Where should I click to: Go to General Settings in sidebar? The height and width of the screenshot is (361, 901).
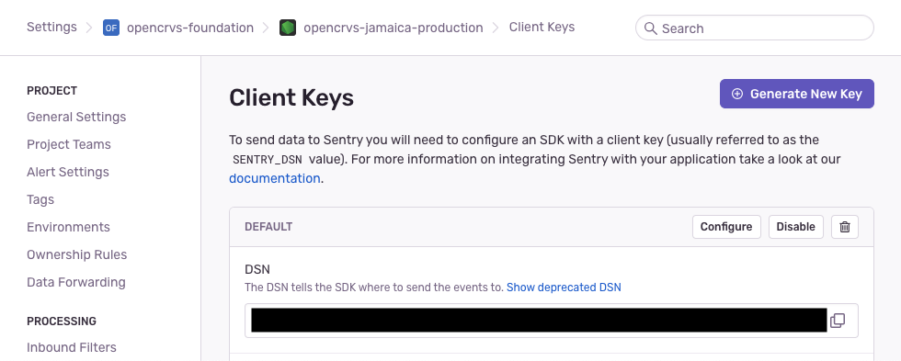(76, 117)
